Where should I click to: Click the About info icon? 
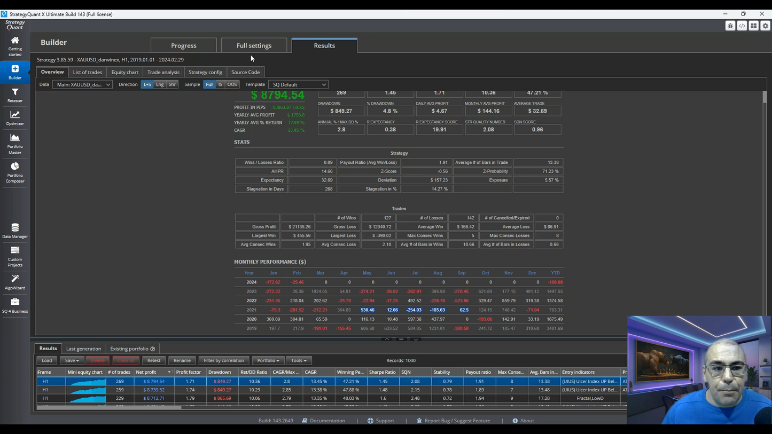(x=515, y=421)
